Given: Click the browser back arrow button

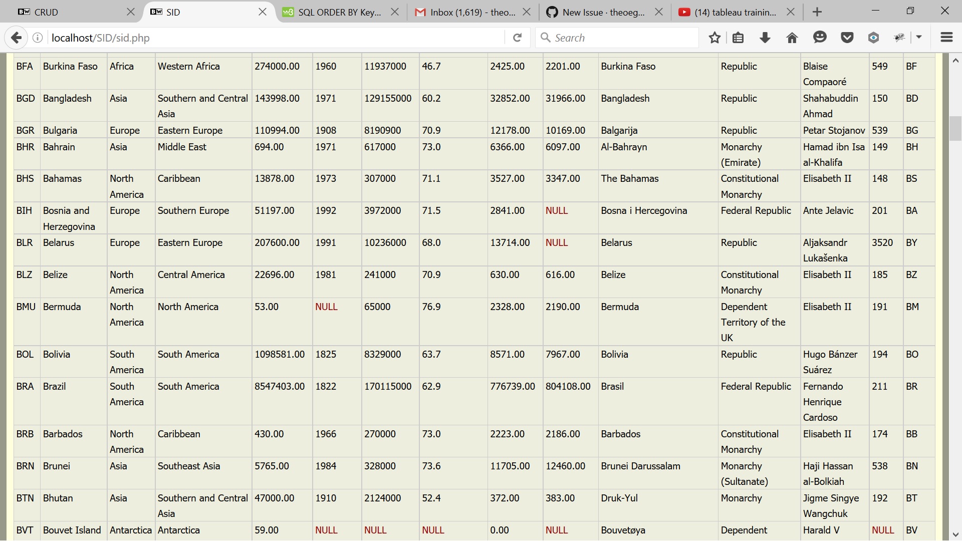Looking at the screenshot, I should tap(16, 38).
